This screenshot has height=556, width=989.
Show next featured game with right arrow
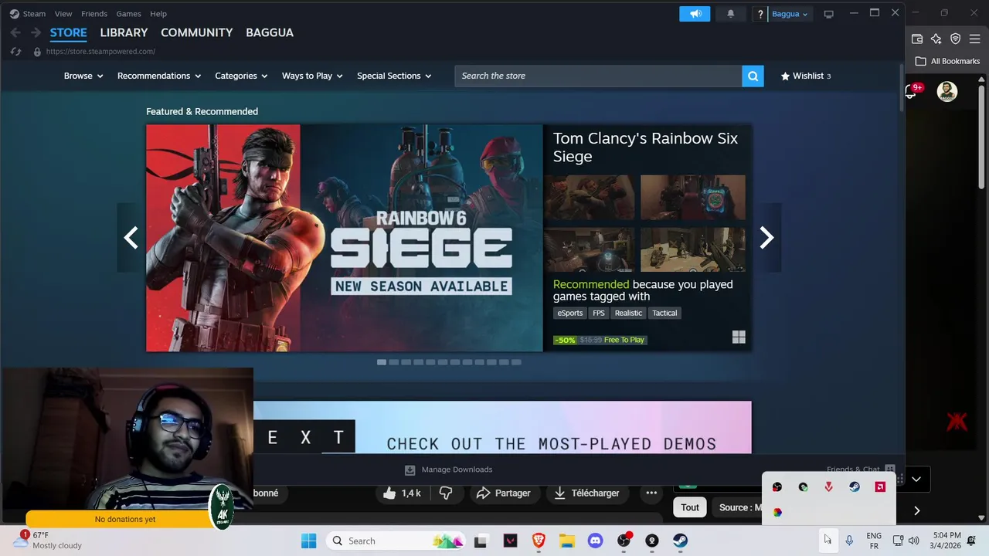(x=766, y=237)
